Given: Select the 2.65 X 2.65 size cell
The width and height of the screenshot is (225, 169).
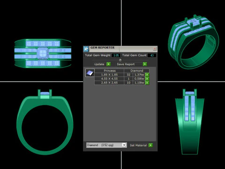Looking at the screenshot, I should point(109,83).
